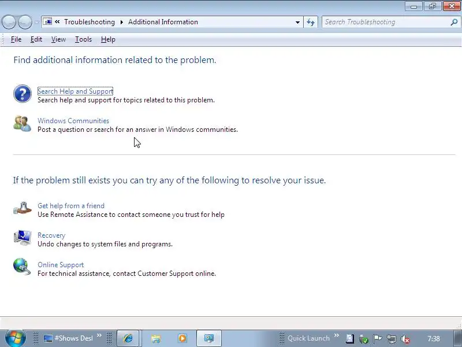Click text 'Post a question or search for an answer'
The height and width of the screenshot is (347, 462).
[97, 130]
